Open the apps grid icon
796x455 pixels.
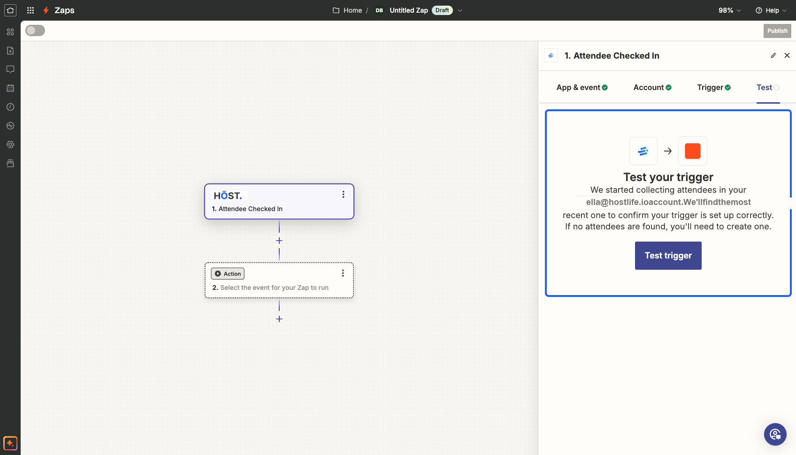31,10
